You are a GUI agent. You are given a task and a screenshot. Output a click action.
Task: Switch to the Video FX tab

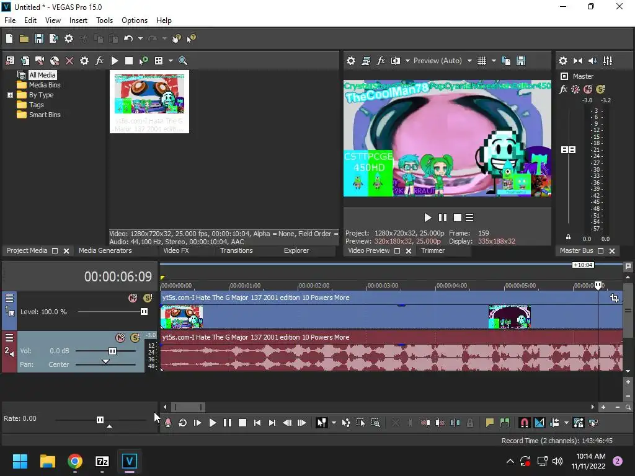[175, 250]
